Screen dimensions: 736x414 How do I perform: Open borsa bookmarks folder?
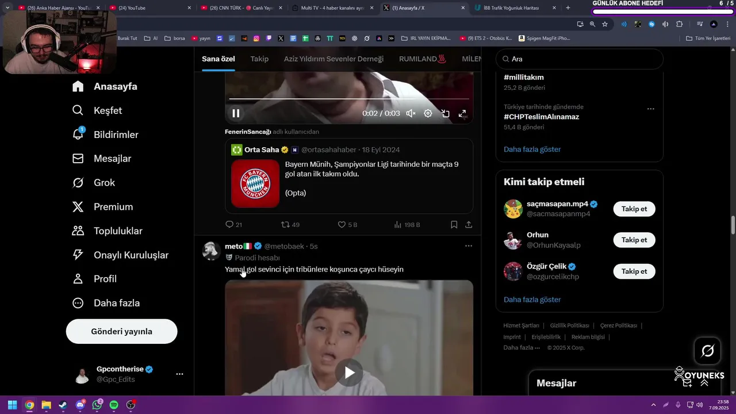pos(175,39)
